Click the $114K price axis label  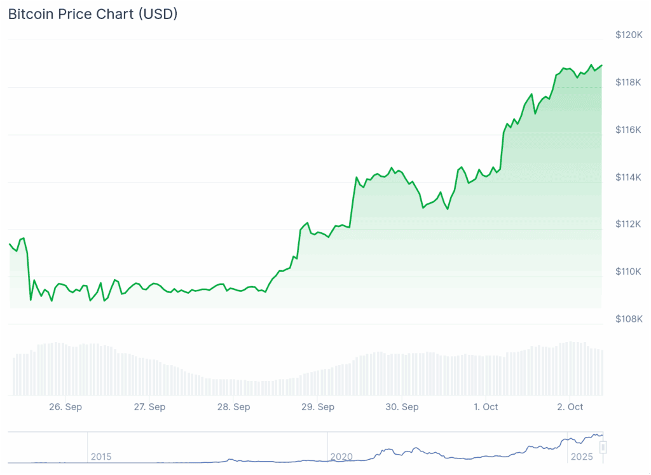click(x=628, y=177)
